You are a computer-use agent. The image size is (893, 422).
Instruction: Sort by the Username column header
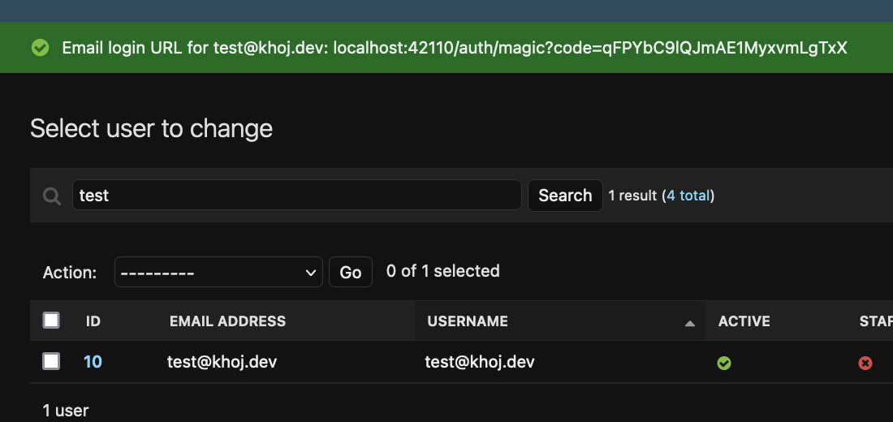pyautogui.click(x=468, y=321)
